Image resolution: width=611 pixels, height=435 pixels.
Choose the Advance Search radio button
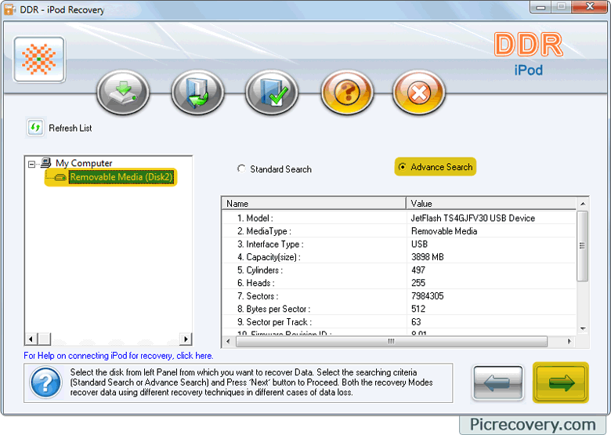point(402,166)
